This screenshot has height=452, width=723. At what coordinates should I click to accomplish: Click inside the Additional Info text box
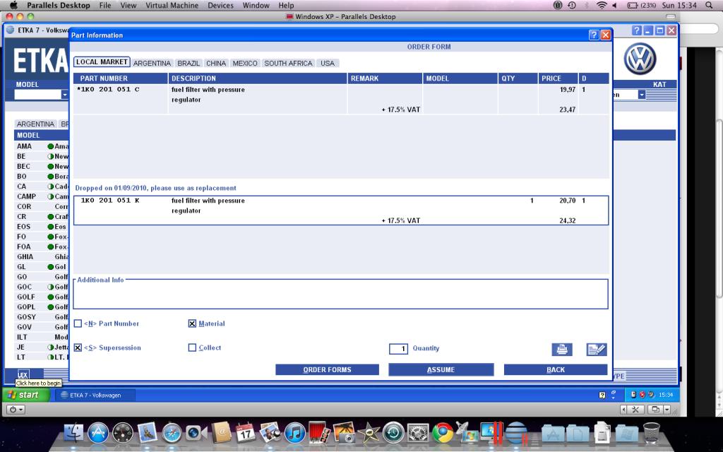click(341, 295)
